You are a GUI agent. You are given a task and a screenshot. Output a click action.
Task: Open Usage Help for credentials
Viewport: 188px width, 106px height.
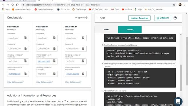(81, 18)
